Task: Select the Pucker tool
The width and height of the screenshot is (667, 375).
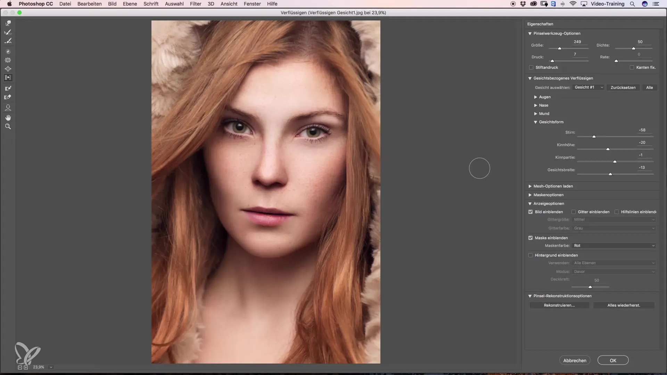Action: (x=8, y=60)
